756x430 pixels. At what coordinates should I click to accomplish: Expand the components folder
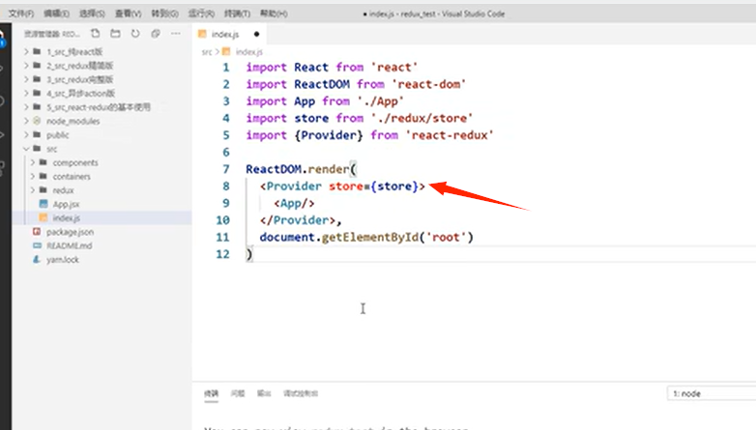click(33, 162)
